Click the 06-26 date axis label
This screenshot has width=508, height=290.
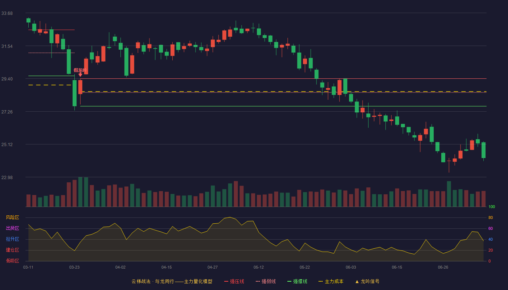click(443, 267)
